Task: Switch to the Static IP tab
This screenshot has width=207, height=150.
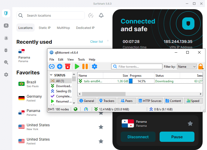Action: pos(45,28)
